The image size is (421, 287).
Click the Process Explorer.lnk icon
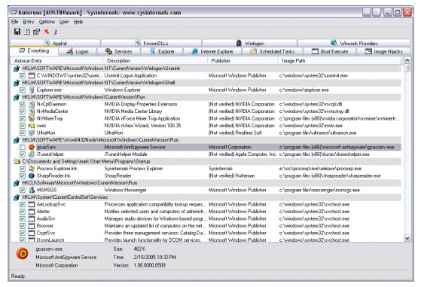tap(32, 169)
